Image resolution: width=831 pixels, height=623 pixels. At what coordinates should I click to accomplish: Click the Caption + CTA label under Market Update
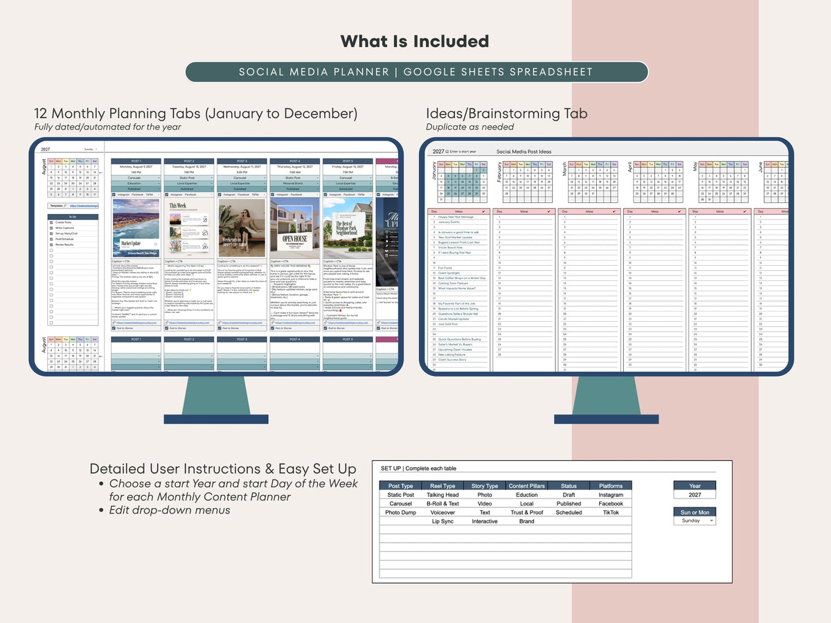click(x=120, y=261)
